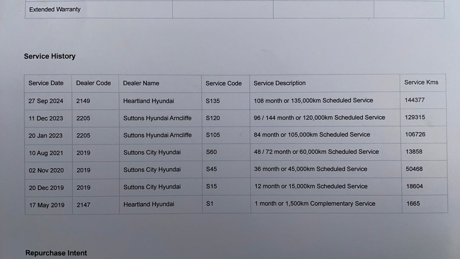This screenshot has width=460, height=259.
Task: Click the 1,500km Complementary Service description
Action: 315,204
